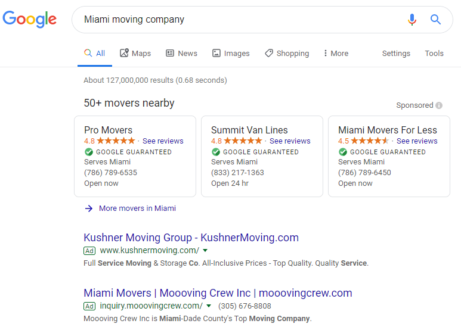
Task: Follow the More movers in Miami link
Action: point(137,208)
